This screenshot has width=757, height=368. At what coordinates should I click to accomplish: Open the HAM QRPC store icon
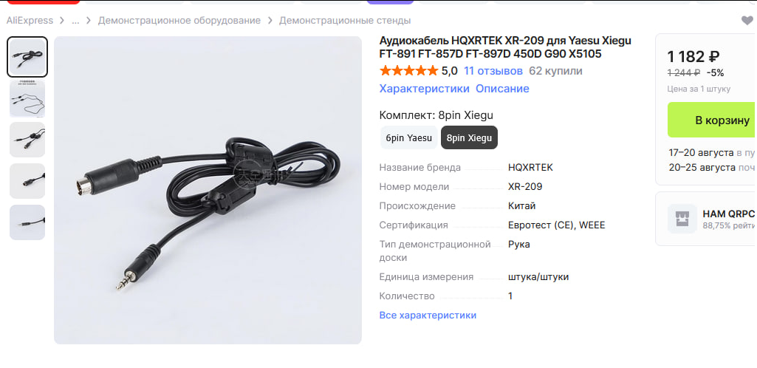point(682,219)
